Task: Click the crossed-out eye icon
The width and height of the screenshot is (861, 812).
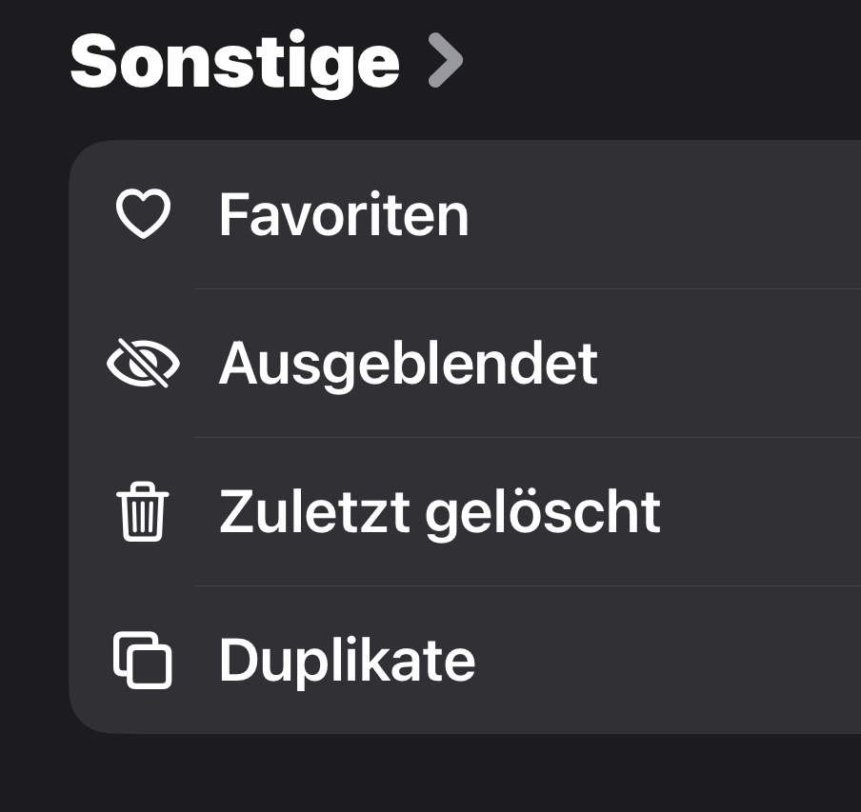Action: pyautogui.click(x=142, y=364)
